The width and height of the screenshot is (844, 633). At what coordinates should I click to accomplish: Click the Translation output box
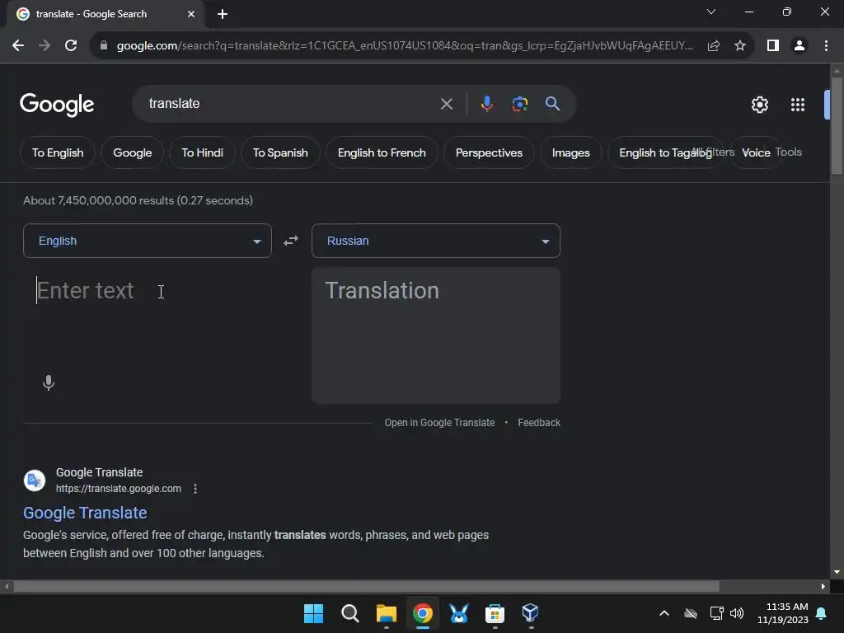(436, 335)
